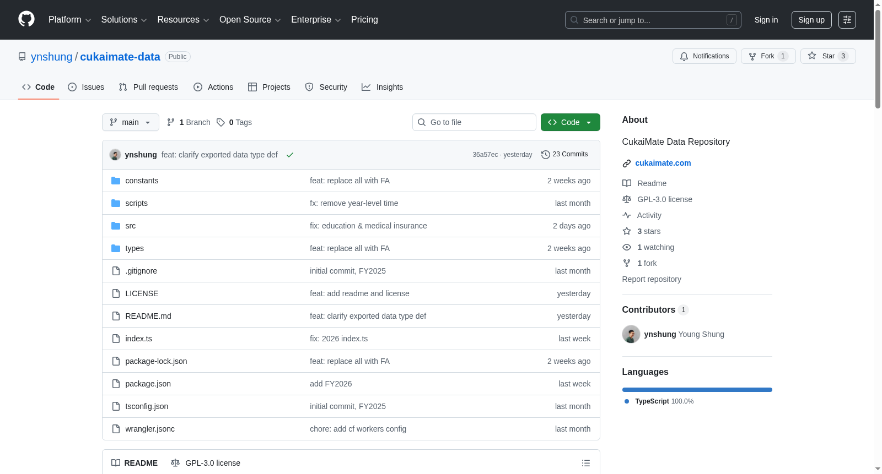Open the 0 Tags link
This screenshot has height=474, width=882.
pos(234,122)
